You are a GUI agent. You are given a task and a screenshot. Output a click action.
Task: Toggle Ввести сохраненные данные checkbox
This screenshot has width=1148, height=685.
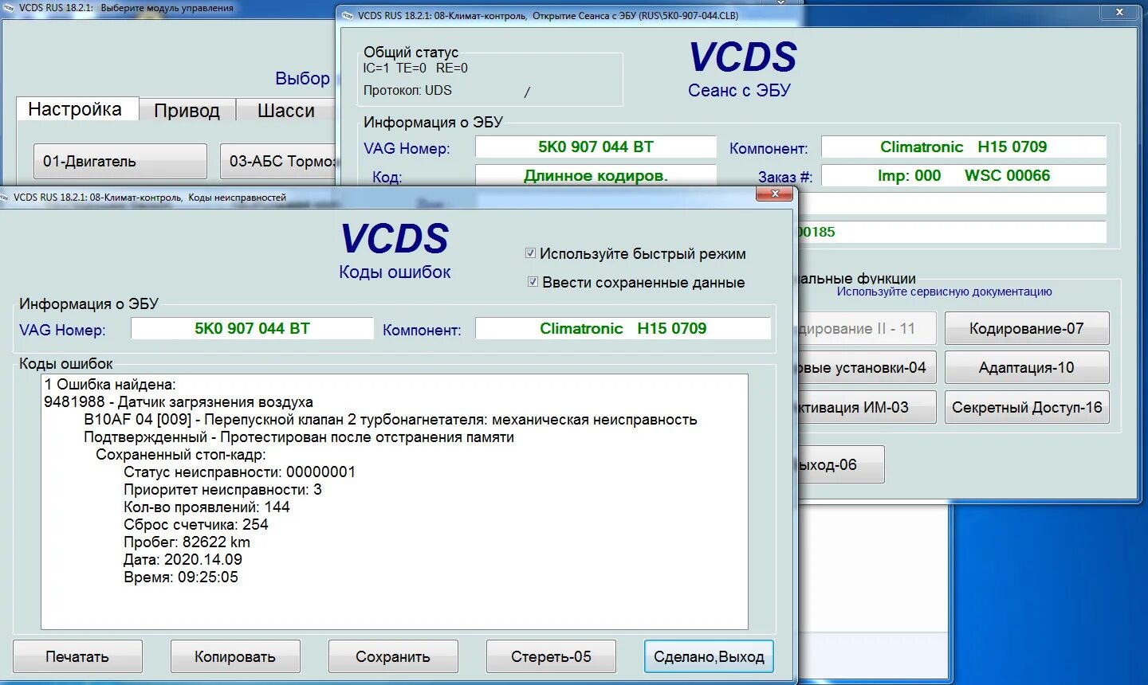coord(533,282)
